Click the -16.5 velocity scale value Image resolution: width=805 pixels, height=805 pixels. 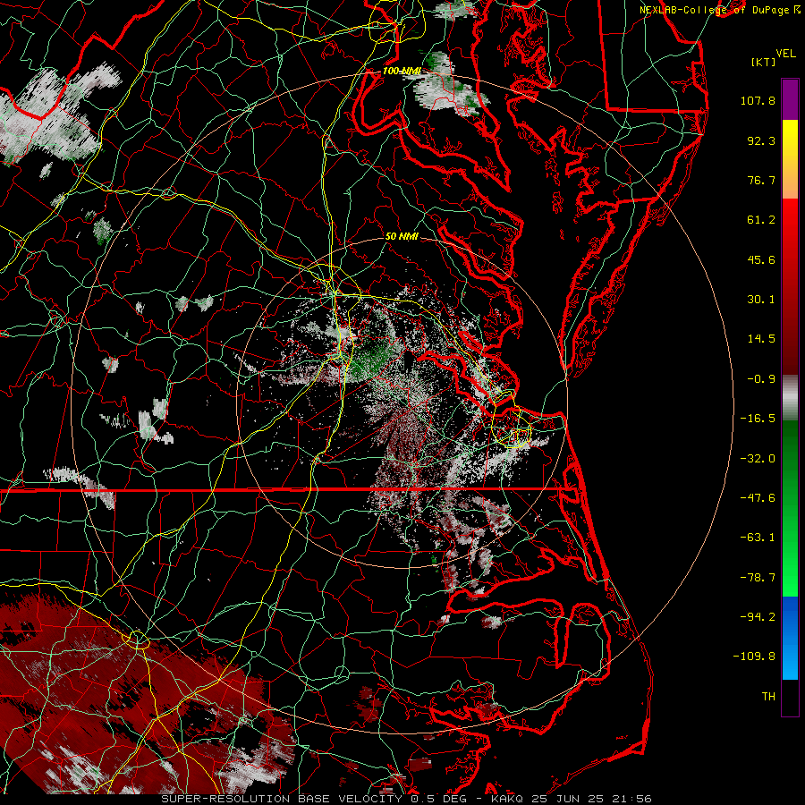(758, 419)
